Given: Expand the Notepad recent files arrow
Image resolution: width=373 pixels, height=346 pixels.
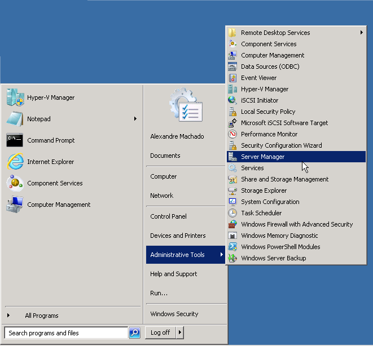Looking at the screenshot, I should click(x=135, y=118).
